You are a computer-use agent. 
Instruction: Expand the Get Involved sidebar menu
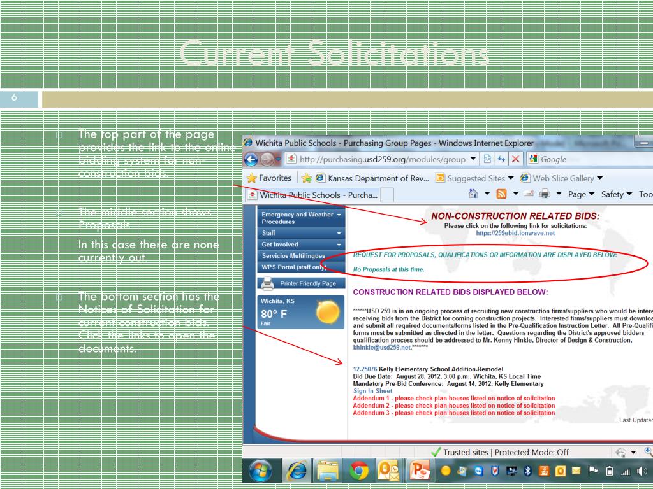(x=301, y=244)
